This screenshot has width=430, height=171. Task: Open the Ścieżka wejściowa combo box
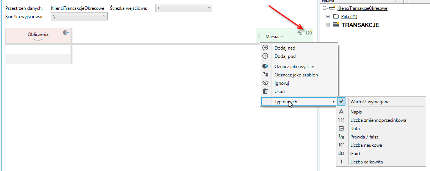pos(184,8)
